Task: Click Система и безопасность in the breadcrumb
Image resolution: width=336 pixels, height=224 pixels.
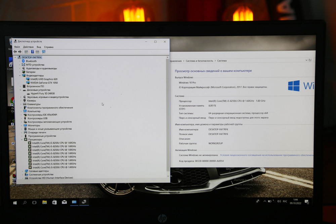Action: point(199,61)
